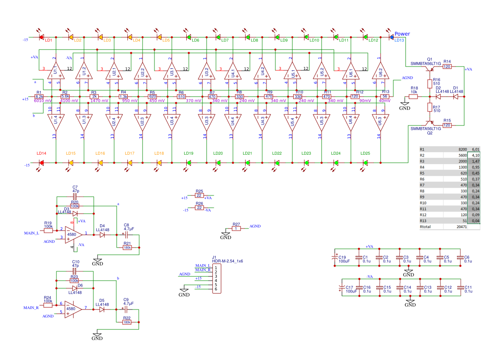
Task: Select the red LD1 LED symbol
Action: [x=41, y=37]
